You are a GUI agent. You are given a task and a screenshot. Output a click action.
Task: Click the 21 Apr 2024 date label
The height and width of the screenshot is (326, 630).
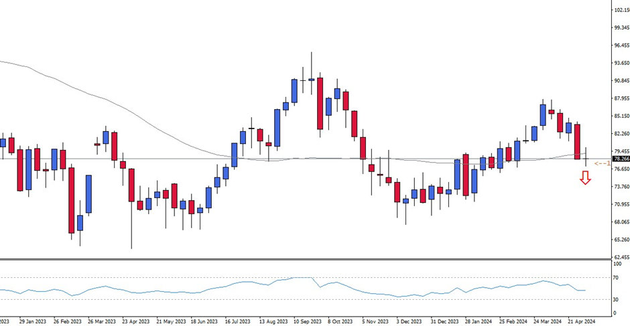click(581, 321)
